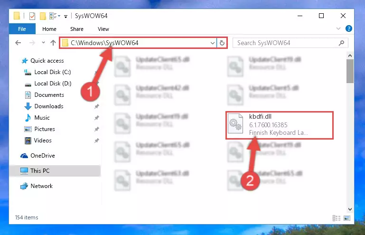
Task: Open Music in the navigation pane
Action: [42, 118]
